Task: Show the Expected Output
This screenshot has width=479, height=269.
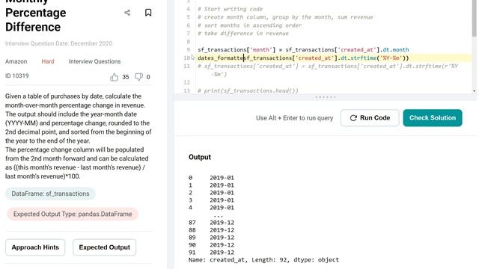Action: (105, 247)
